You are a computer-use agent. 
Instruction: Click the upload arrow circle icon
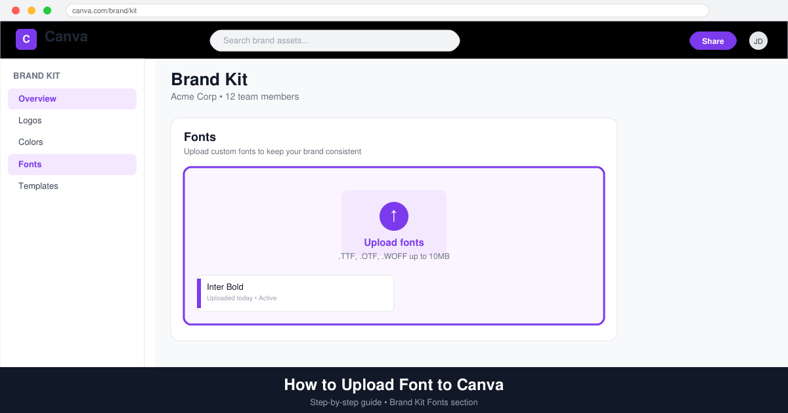tap(394, 216)
